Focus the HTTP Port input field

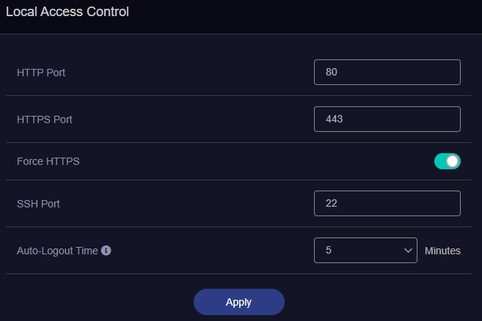[x=387, y=73]
